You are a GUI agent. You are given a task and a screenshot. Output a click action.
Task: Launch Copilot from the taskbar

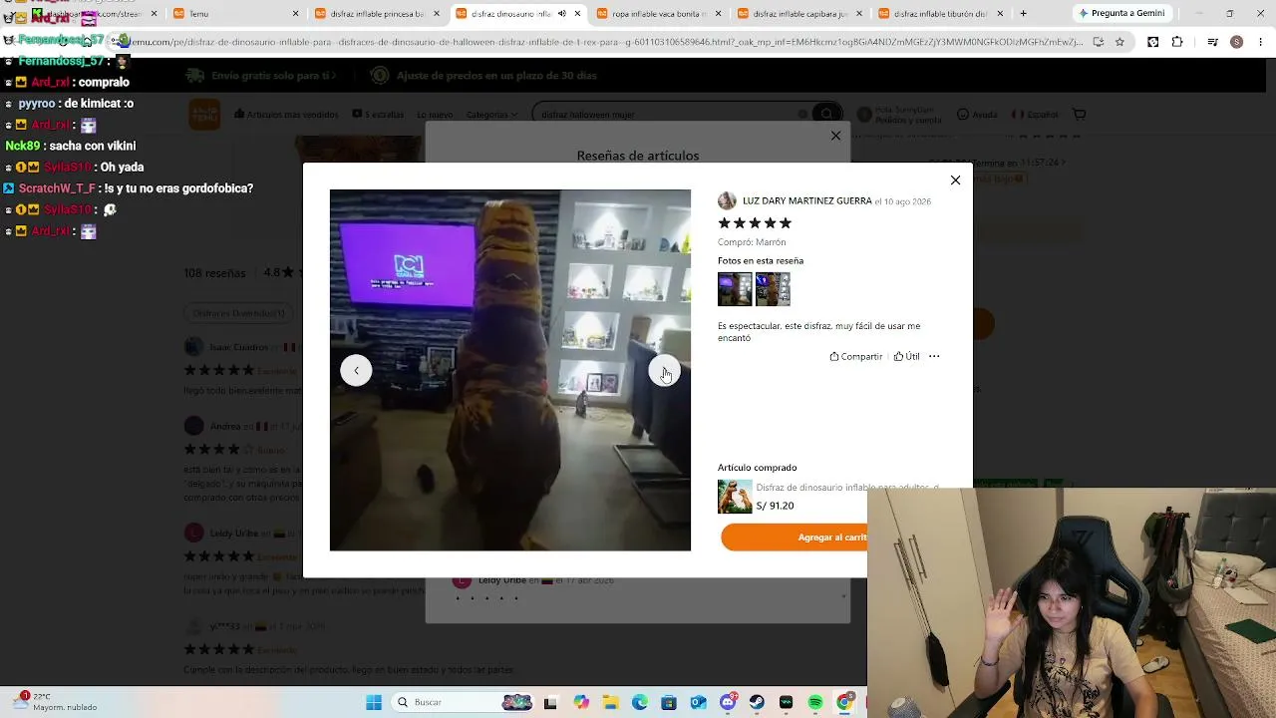coord(581,702)
